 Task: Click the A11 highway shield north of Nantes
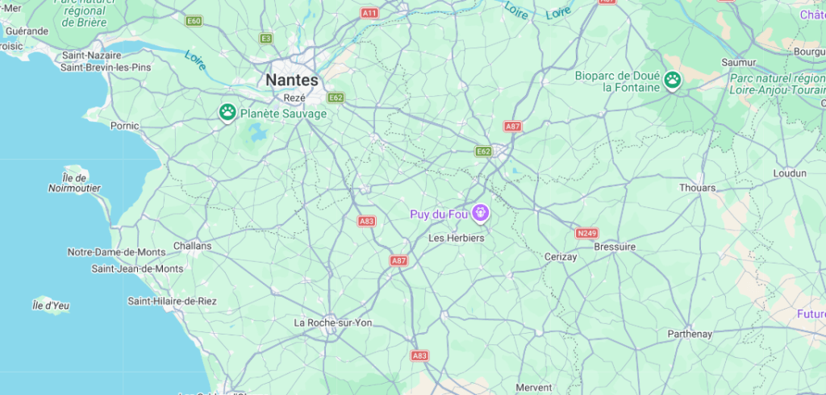[369, 13]
